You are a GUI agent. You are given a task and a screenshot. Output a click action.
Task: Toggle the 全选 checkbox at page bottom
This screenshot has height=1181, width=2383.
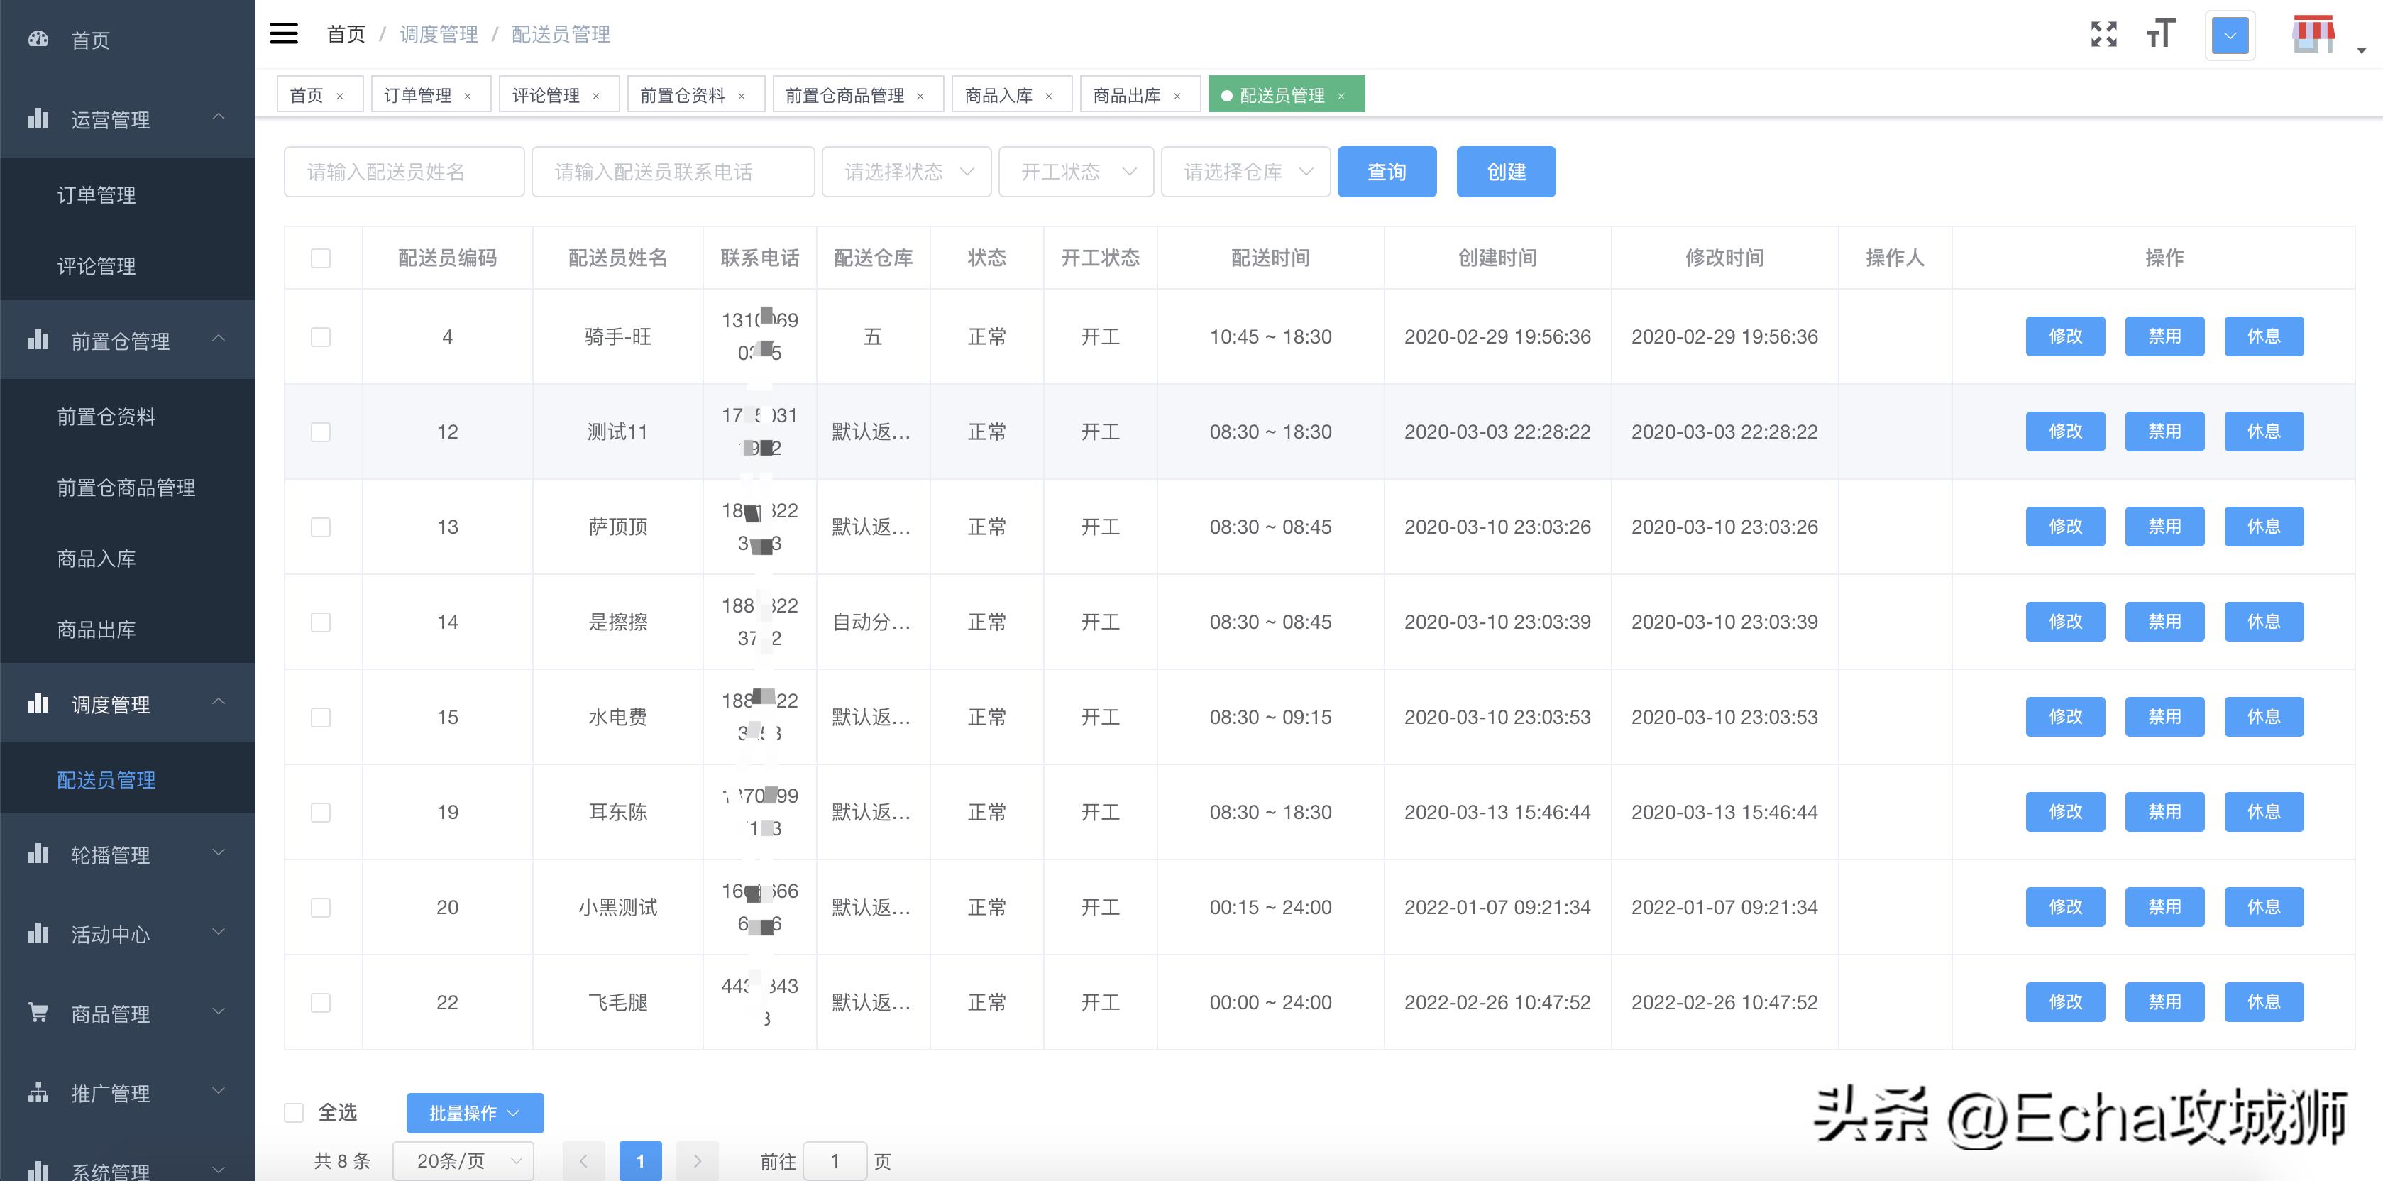pyautogui.click(x=295, y=1111)
